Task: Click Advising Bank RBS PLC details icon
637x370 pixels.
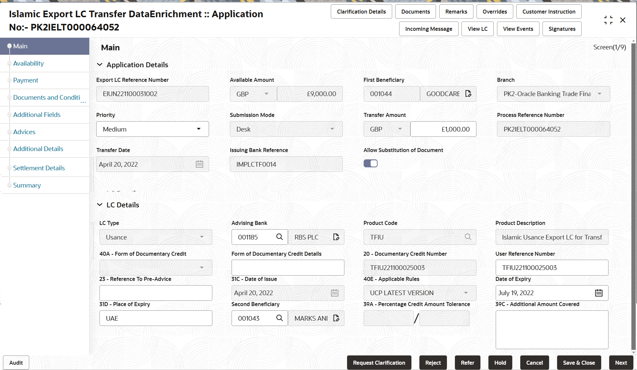Action: point(336,237)
